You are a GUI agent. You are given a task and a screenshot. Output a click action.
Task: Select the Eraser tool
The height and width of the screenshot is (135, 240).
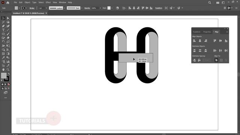tap(8, 38)
